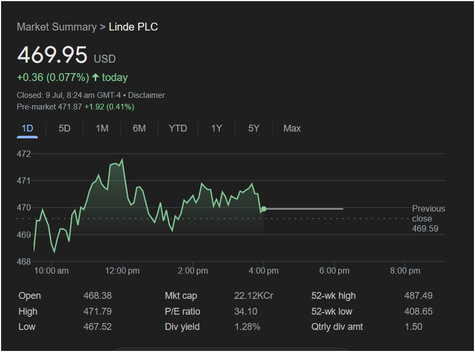
Task: Click the 4:00 pm time axis label
Action: click(264, 271)
